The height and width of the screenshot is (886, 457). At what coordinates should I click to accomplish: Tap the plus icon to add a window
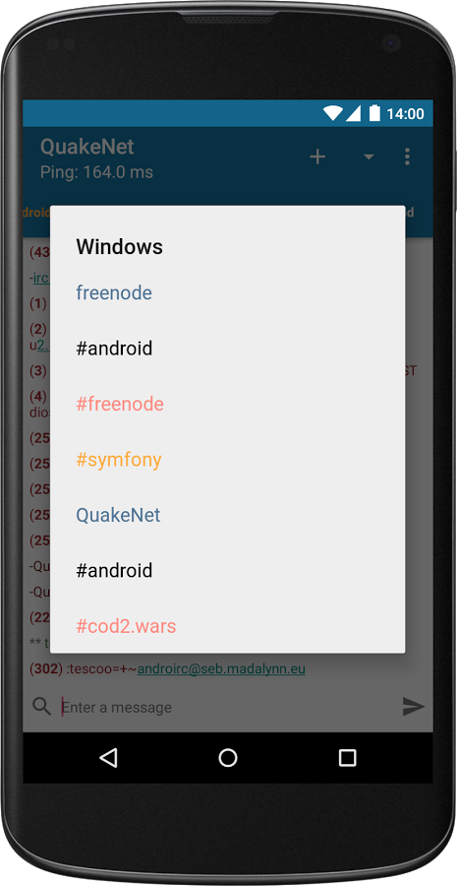[x=318, y=158]
